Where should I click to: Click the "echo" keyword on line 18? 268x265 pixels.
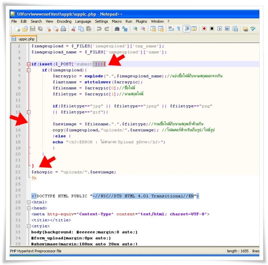tap(58, 142)
